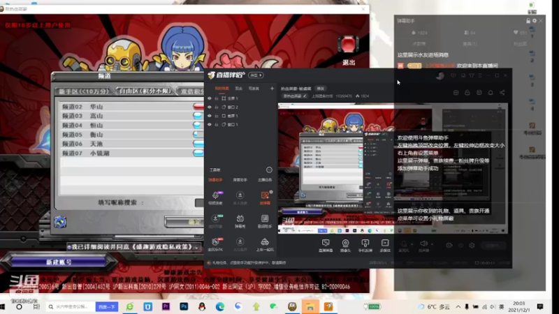559x314 pixels.
Task: Click 百度一下 button on taskbar
Action: tap(107, 306)
